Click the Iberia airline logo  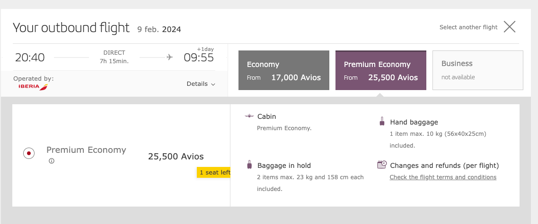click(33, 87)
